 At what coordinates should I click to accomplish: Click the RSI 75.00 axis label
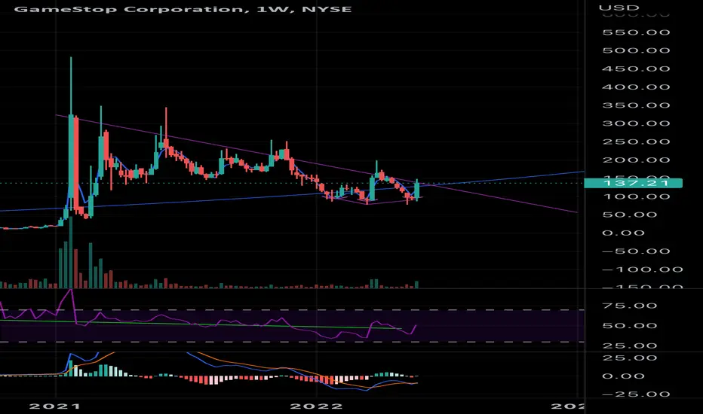coord(630,306)
